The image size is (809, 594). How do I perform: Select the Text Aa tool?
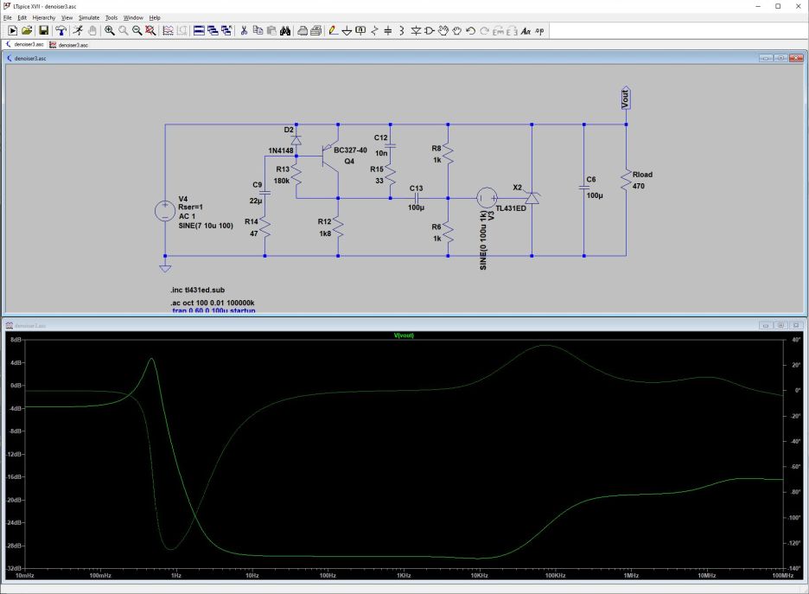pyautogui.click(x=526, y=31)
